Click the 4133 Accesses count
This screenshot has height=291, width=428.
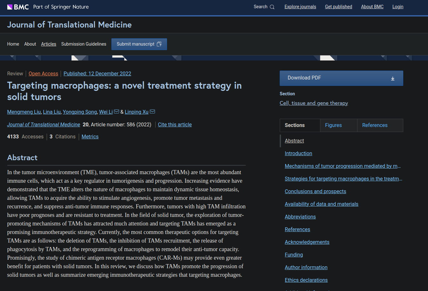(x=25, y=136)
